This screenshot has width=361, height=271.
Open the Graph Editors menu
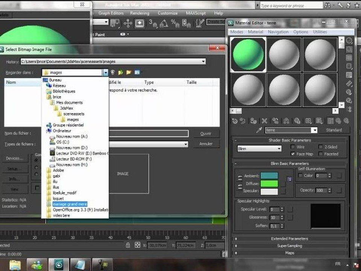point(111,13)
